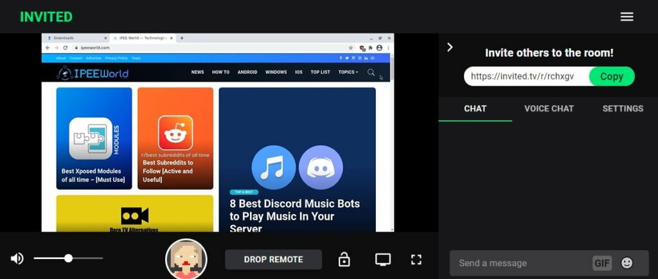The height and width of the screenshot is (279, 658).
Task: Switch to the Voice Chat tab
Action: click(549, 109)
